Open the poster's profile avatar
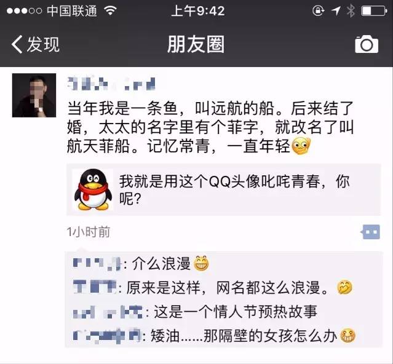 pos(34,95)
